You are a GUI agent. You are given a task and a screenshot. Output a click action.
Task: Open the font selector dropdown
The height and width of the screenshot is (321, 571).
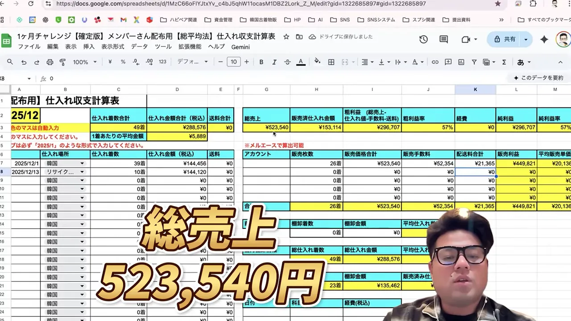pyautogui.click(x=191, y=62)
